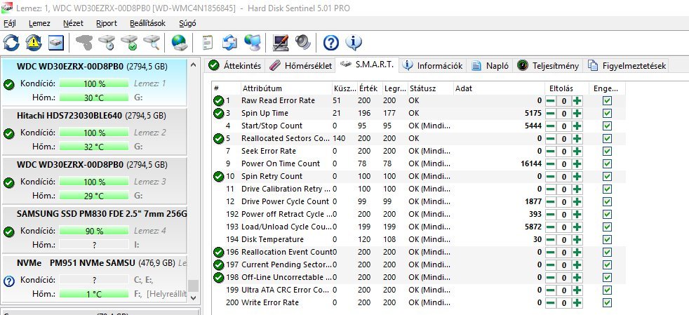Increase offset for Power On Time Count

577,164
